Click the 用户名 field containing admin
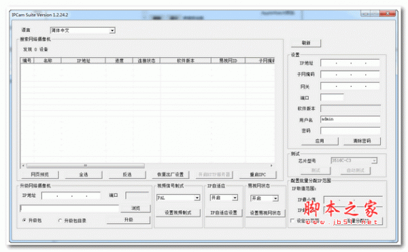This screenshot has height=252, width=408. click(350, 120)
